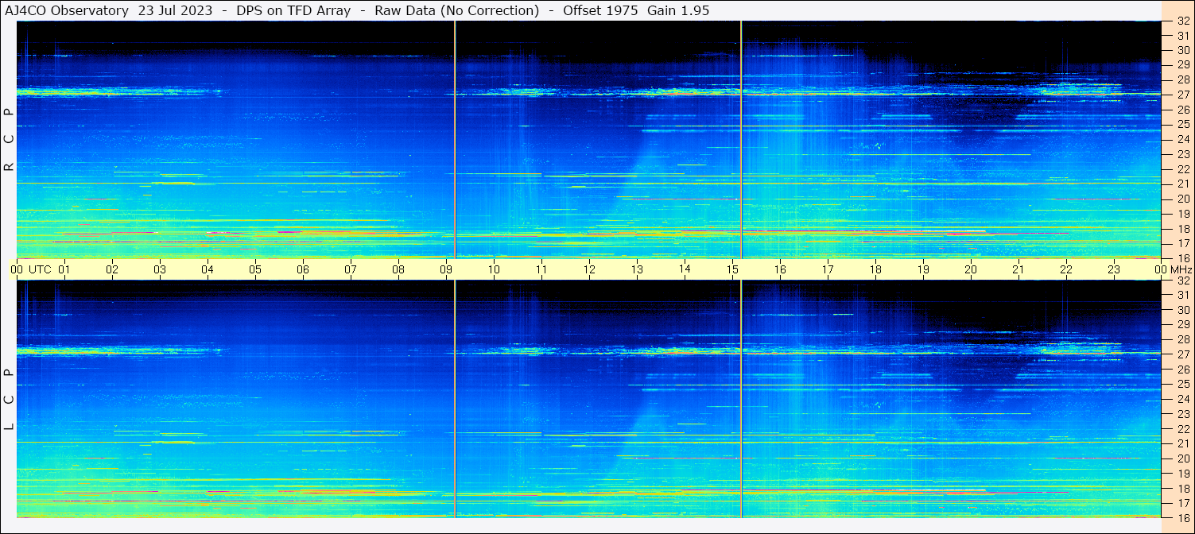Click the 30 frequency label of RCP panel
The height and width of the screenshot is (534, 1195).
[1182, 51]
